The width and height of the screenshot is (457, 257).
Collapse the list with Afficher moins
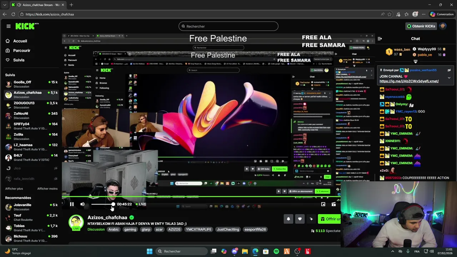pyautogui.click(x=47, y=188)
